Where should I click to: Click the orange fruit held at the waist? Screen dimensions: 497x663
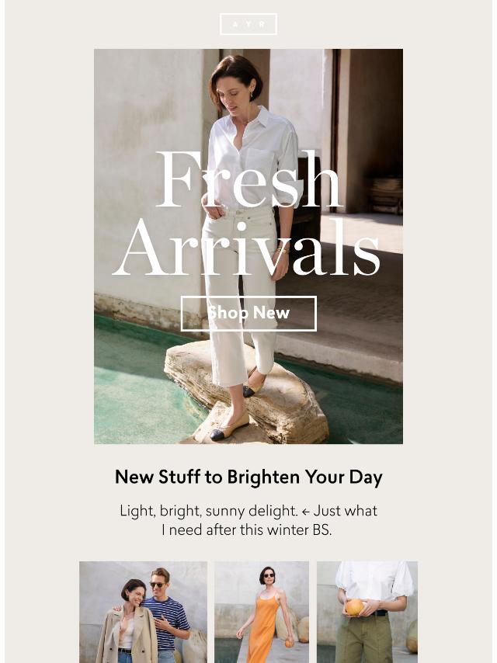pyautogui.click(x=354, y=607)
